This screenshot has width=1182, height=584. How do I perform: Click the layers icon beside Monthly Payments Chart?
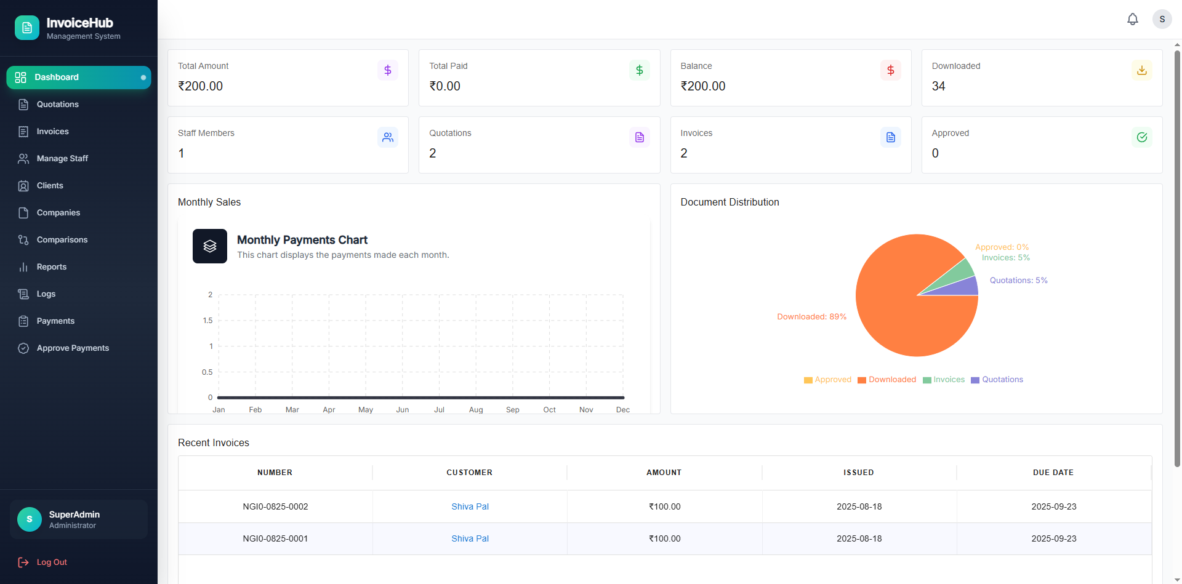click(209, 246)
